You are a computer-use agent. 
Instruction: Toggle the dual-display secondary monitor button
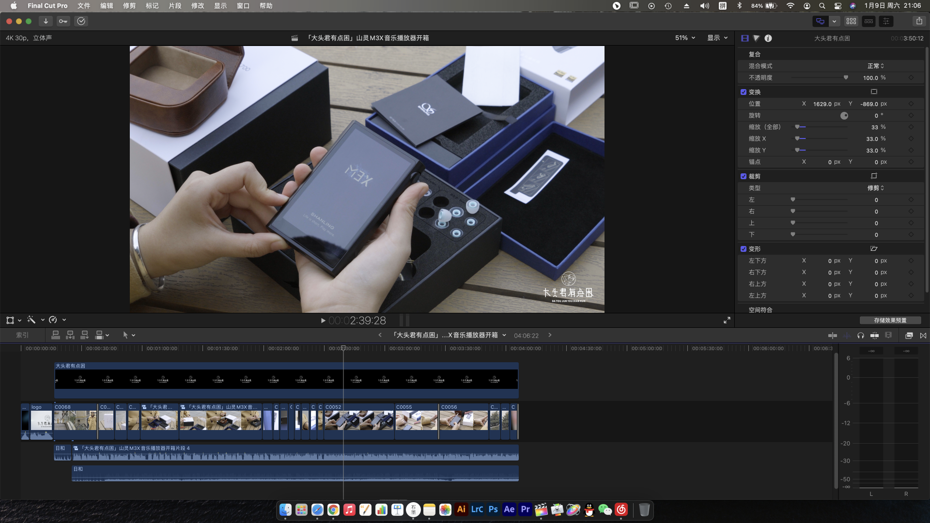click(820, 21)
